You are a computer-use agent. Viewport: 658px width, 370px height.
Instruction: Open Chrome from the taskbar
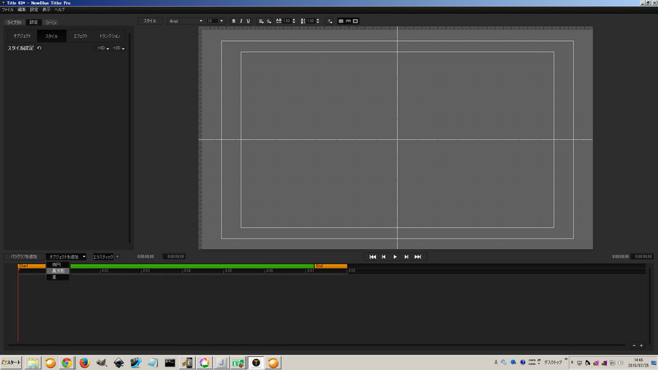pyautogui.click(x=67, y=363)
